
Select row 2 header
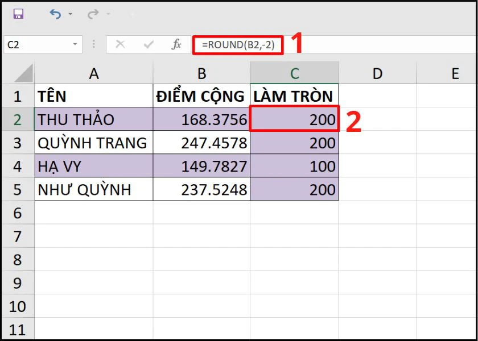point(18,119)
